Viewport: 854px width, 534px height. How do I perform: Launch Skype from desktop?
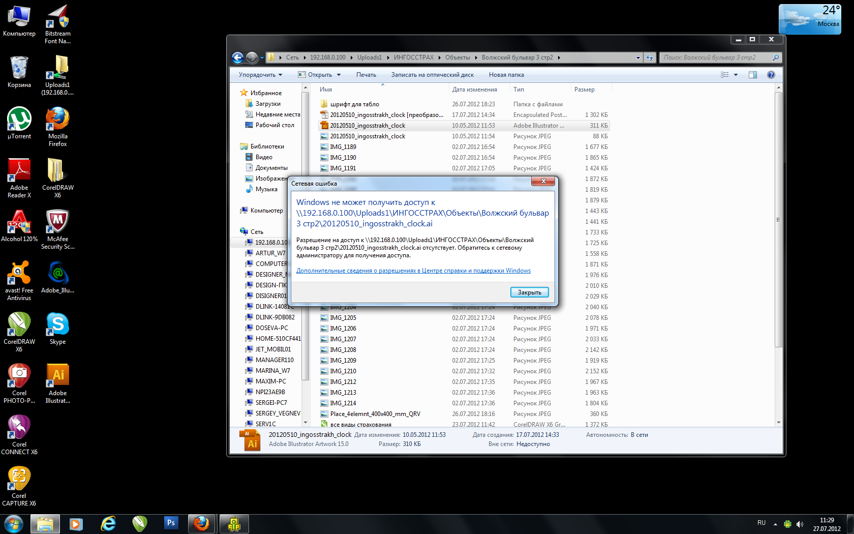point(57,329)
